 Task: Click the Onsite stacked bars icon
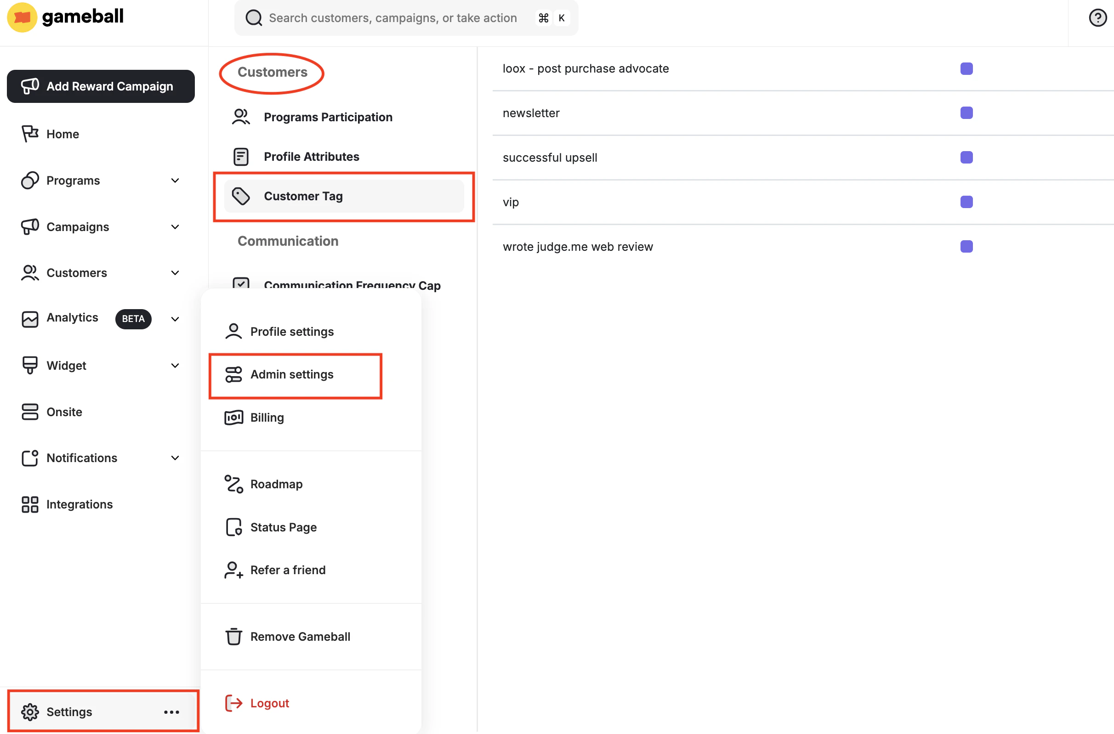coord(30,412)
